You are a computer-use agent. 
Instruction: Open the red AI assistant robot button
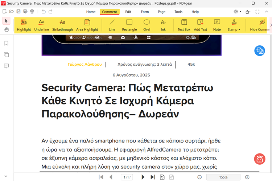point(260,159)
